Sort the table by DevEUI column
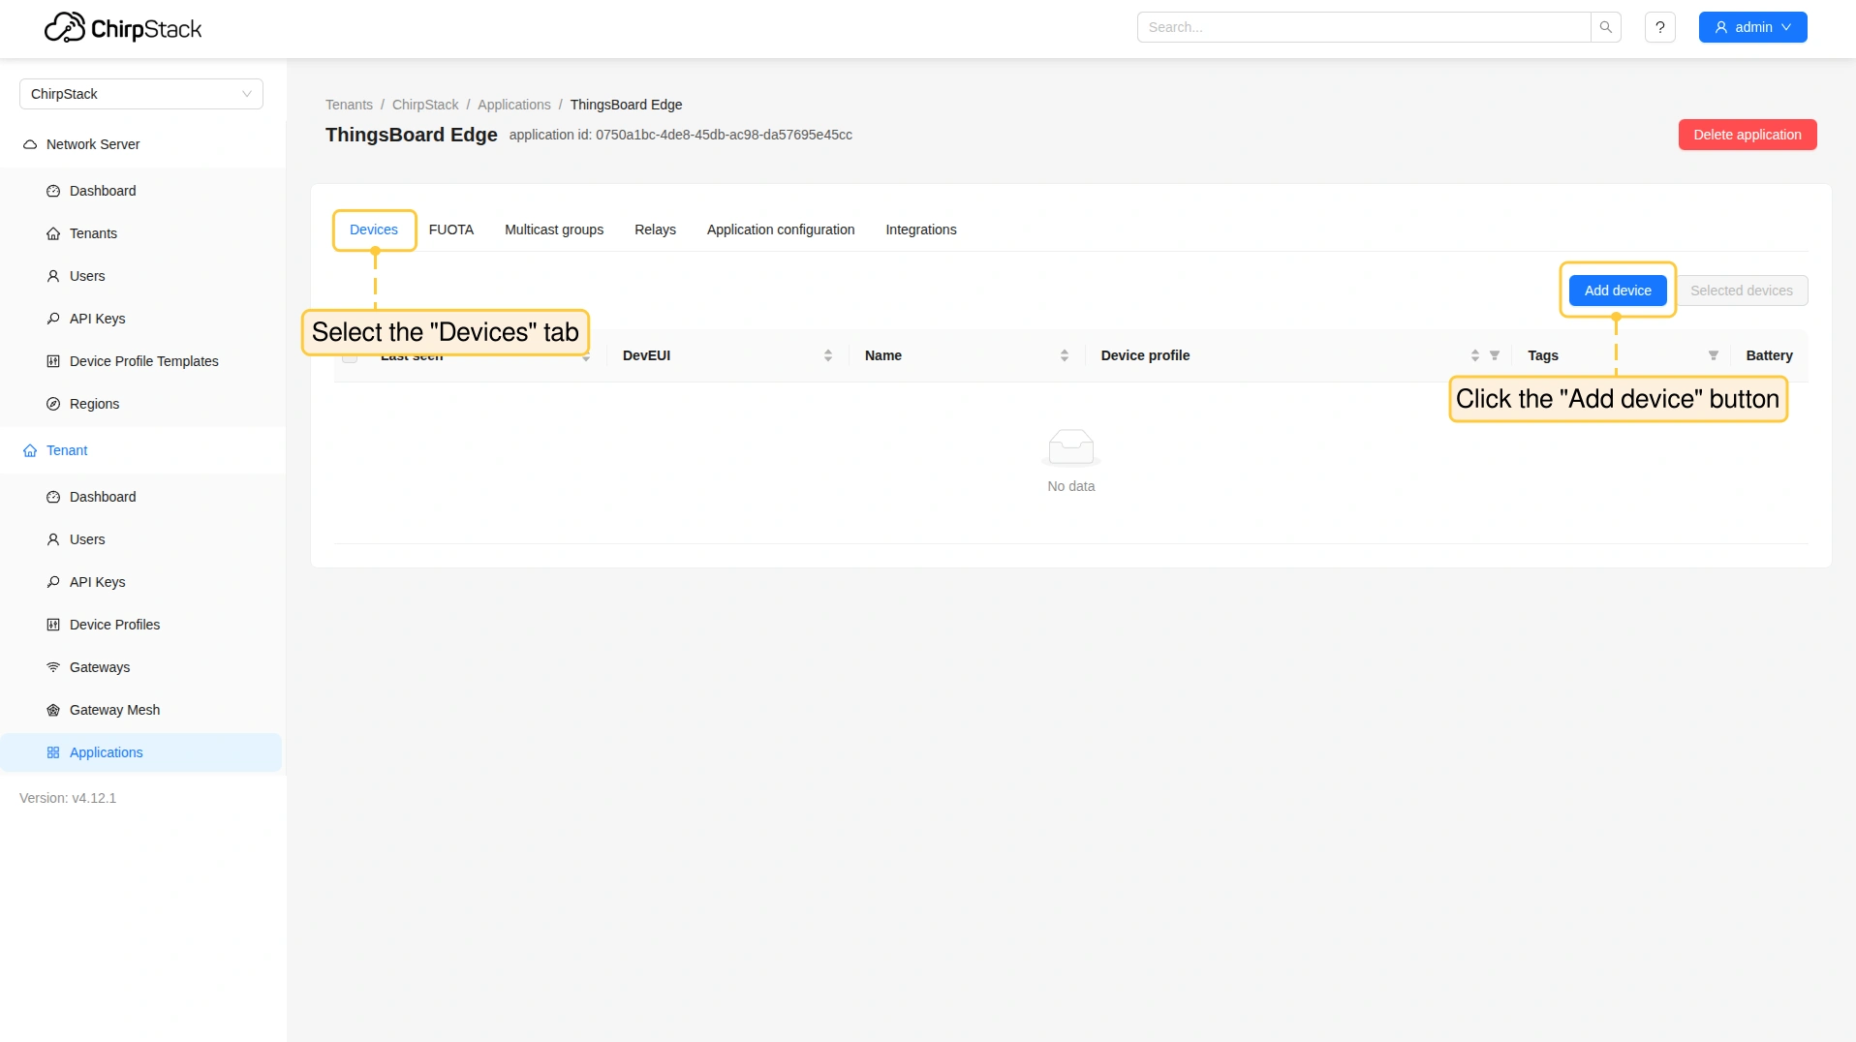 (828, 355)
